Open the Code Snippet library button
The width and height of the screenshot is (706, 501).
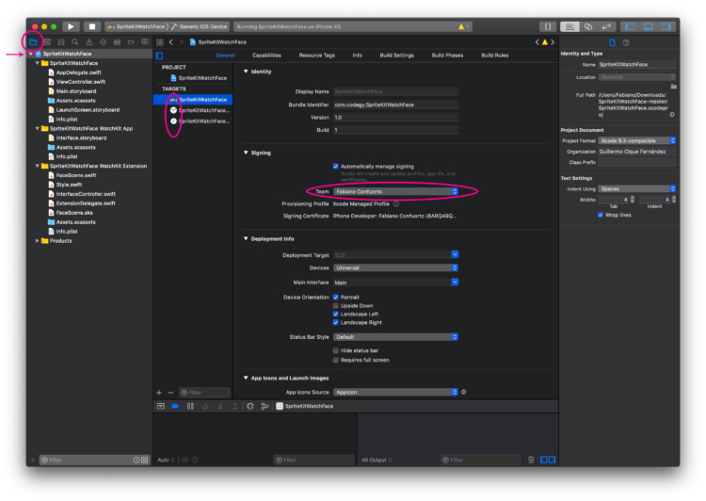(x=548, y=26)
